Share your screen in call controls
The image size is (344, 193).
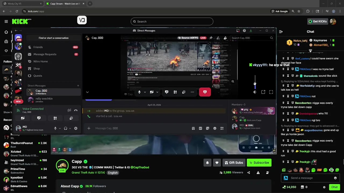(x=167, y=92)
